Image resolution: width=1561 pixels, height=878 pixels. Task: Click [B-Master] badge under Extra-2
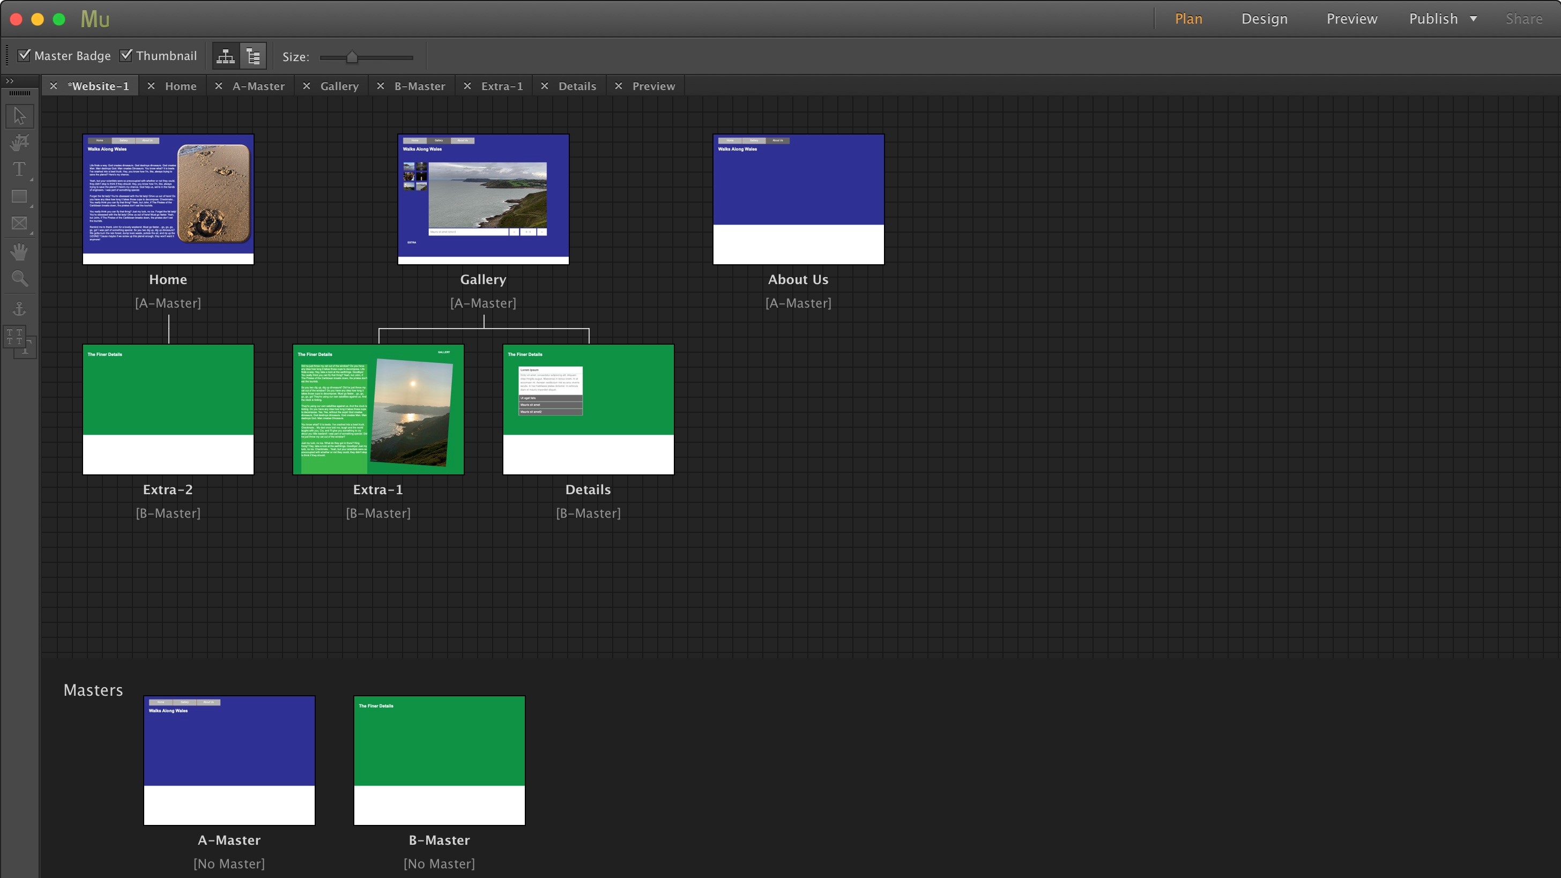coord(168,513)
